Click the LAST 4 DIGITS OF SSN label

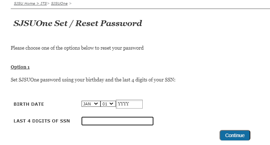tap(41, 121)
